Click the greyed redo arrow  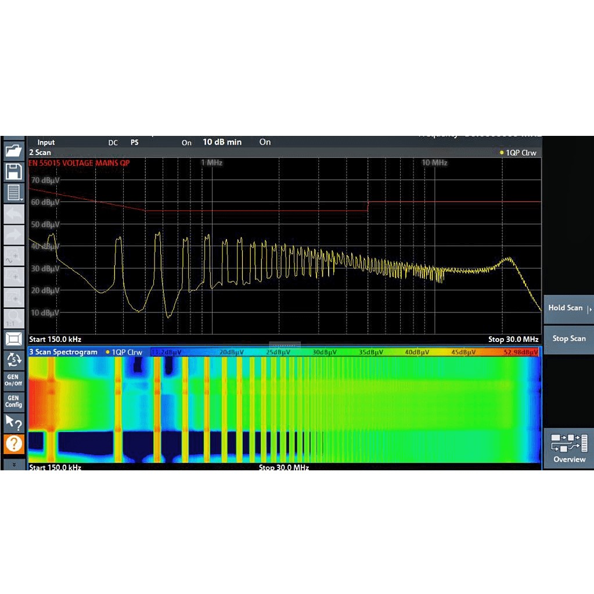[14, 235]
